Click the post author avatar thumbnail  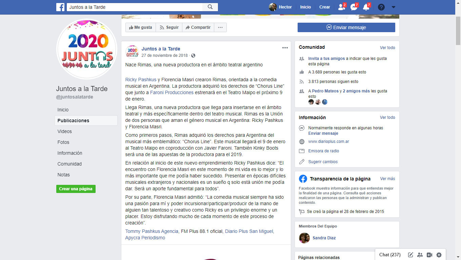pos(132,51)
